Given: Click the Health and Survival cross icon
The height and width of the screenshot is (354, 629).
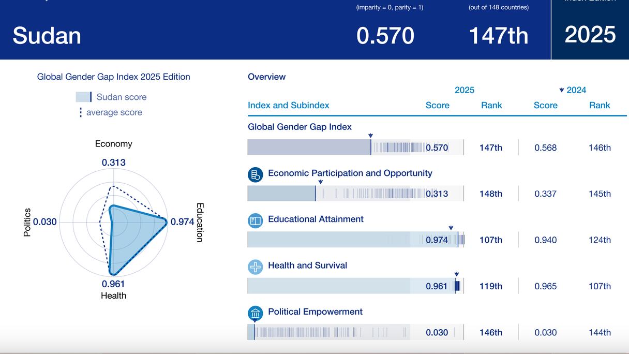Looking at the screenshot, I should tap(256, 267).
